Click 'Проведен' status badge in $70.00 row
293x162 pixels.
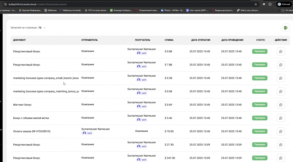(x=260, y=131)
